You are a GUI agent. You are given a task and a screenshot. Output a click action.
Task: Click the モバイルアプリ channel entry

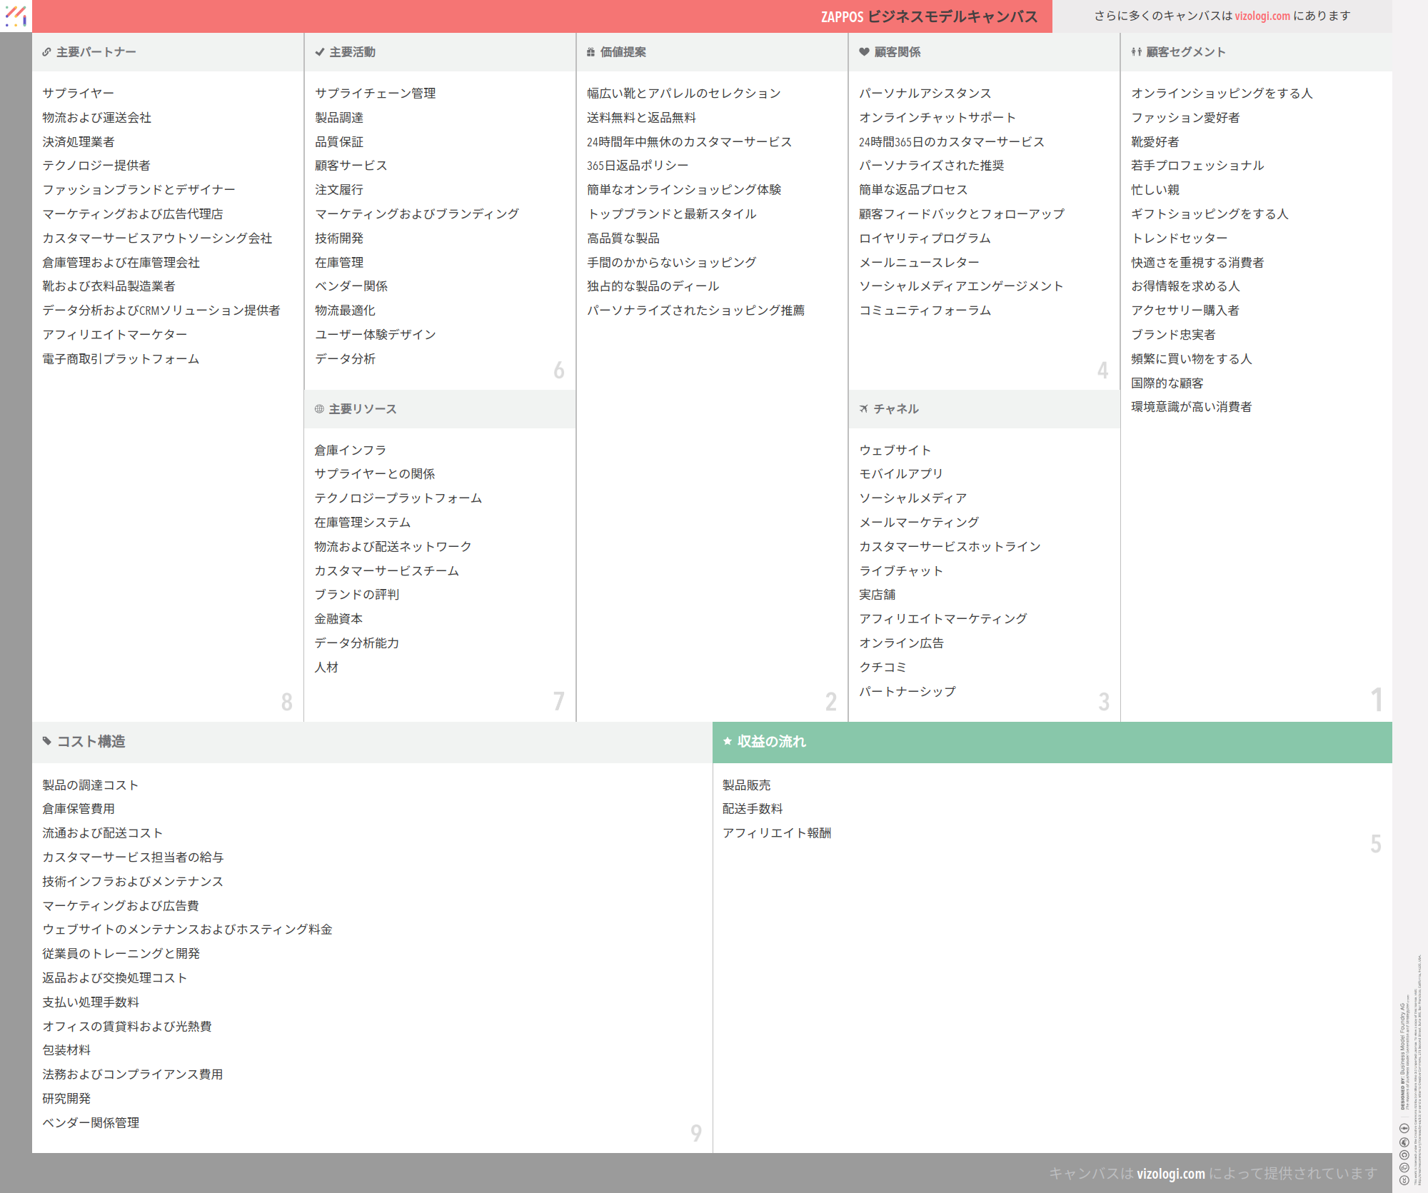pos(900,474)
